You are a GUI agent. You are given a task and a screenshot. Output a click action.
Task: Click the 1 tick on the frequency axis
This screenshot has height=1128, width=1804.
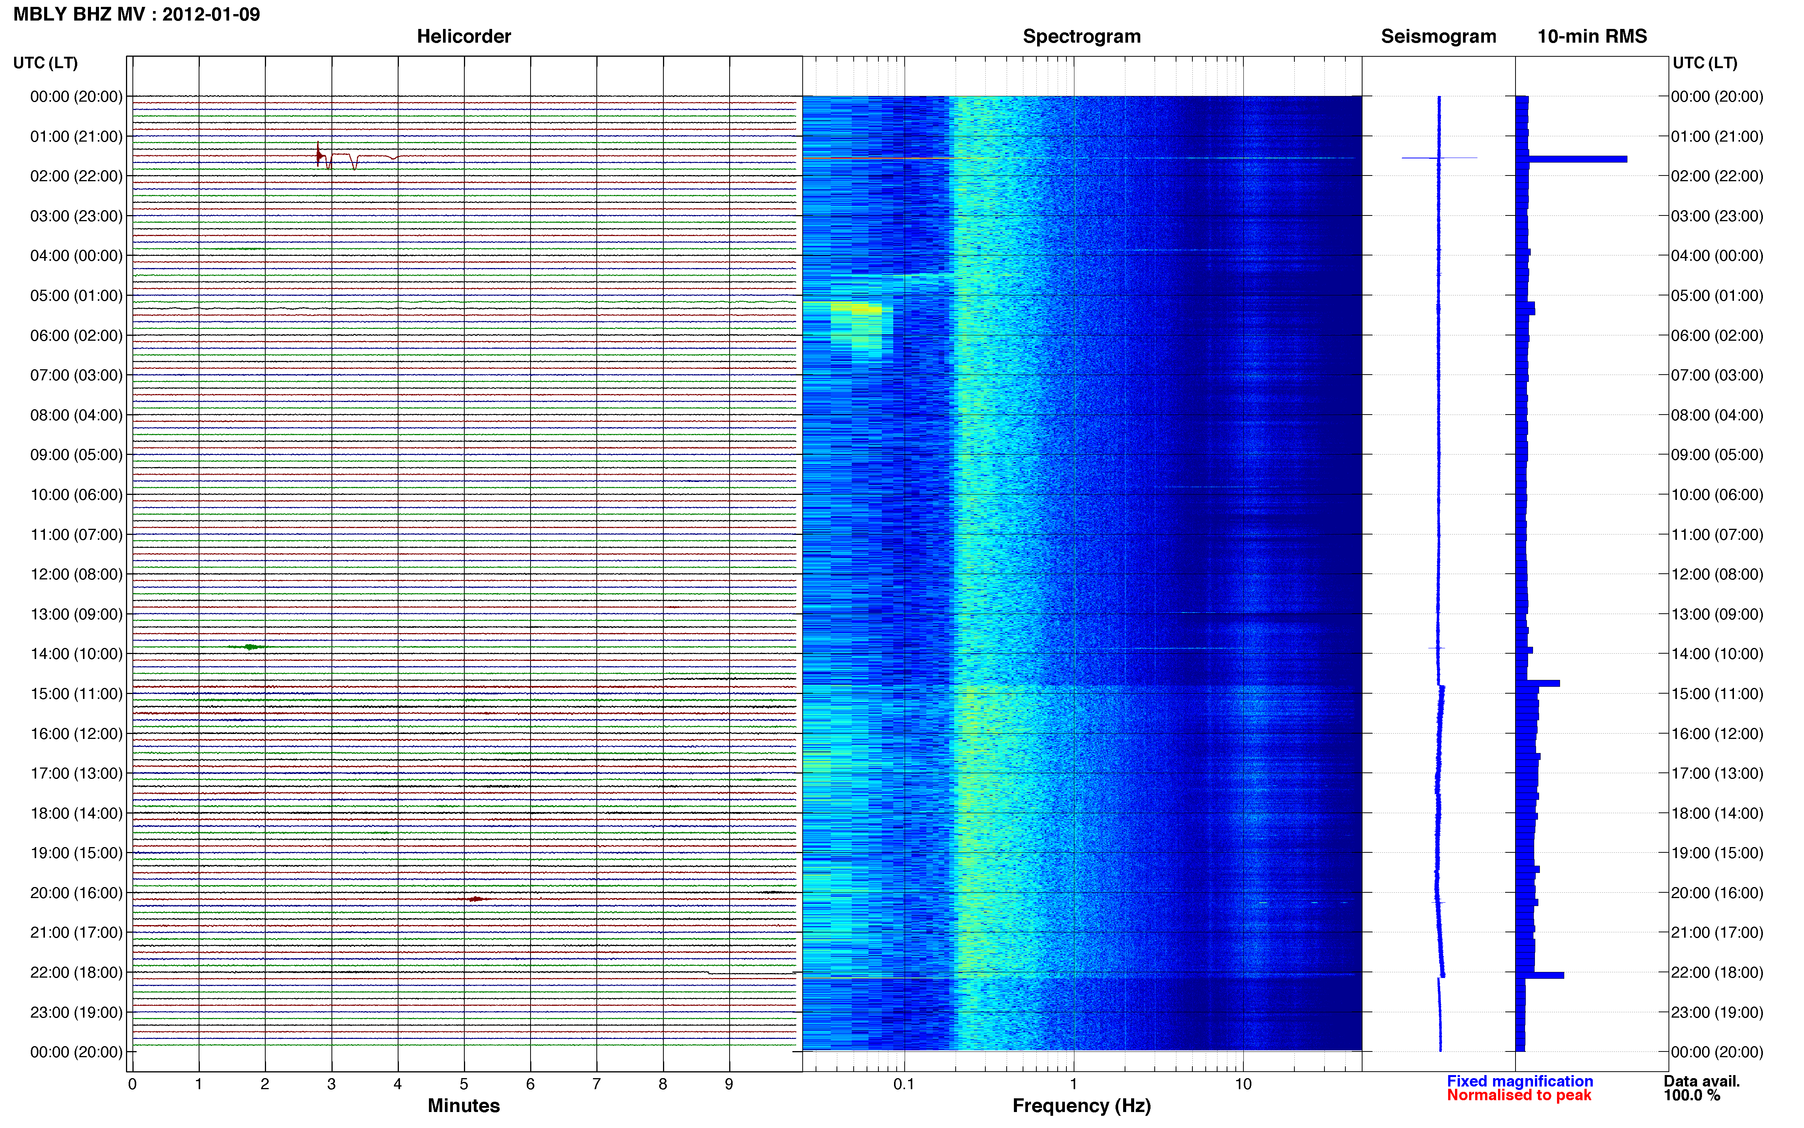point(1073,1085)
